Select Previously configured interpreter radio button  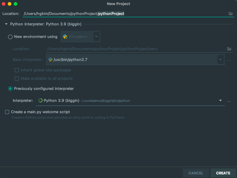click(x=10, y=89)
